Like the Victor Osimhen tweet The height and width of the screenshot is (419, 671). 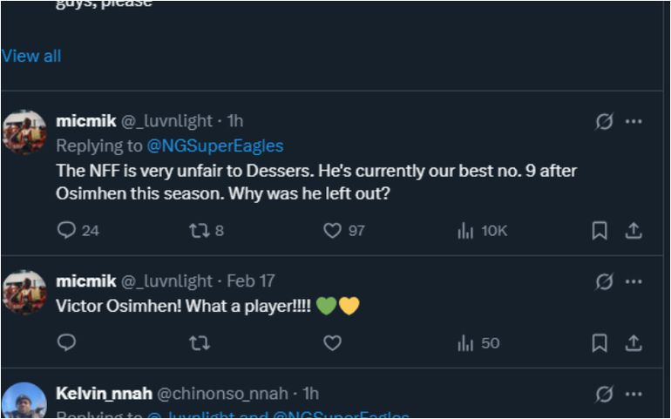pyautogui.click(x=332, y=343)
